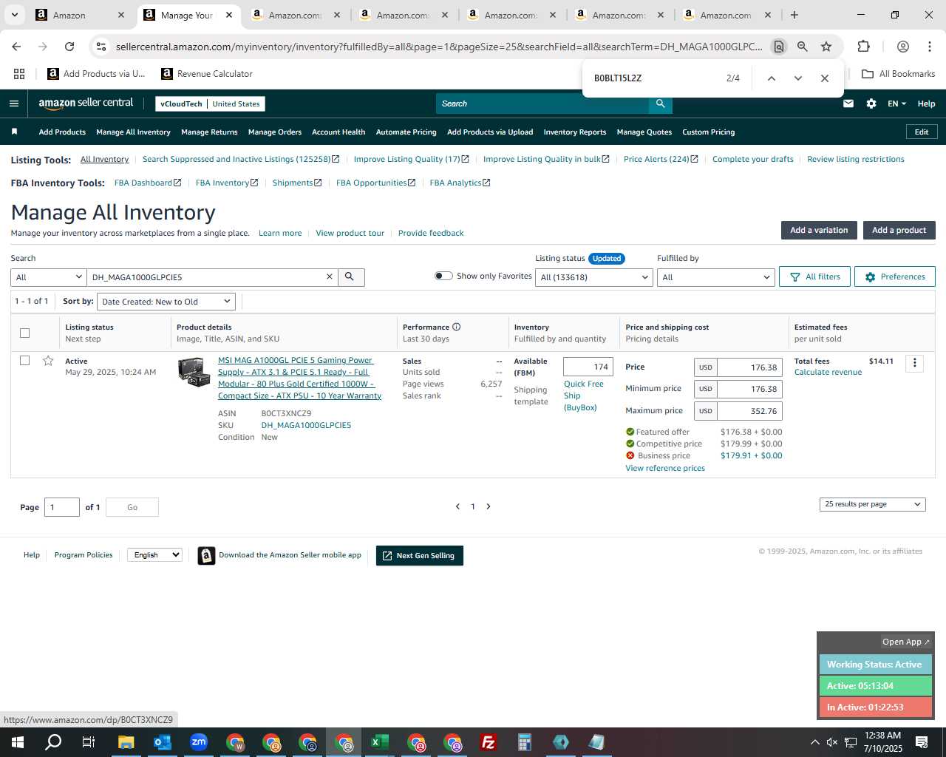Open the Preferences button
The image size is (946, 757).
[x=894, y=276]
